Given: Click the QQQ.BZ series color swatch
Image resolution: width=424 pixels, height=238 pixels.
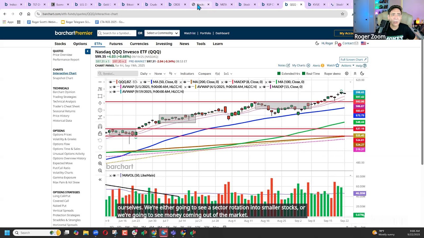Looking at the screenshot, I should [x=117, y=82].
